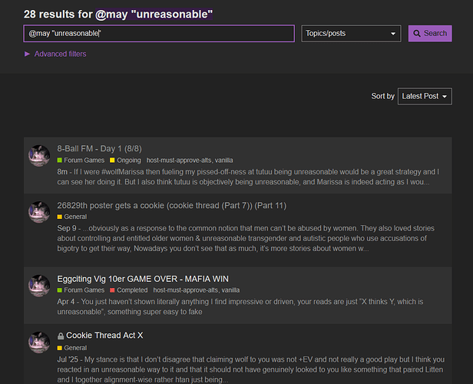Click the host-must-approve-alts tag under Eggciting Vig
The width and height of the screenshot is (473, 384).
(186, 290)
